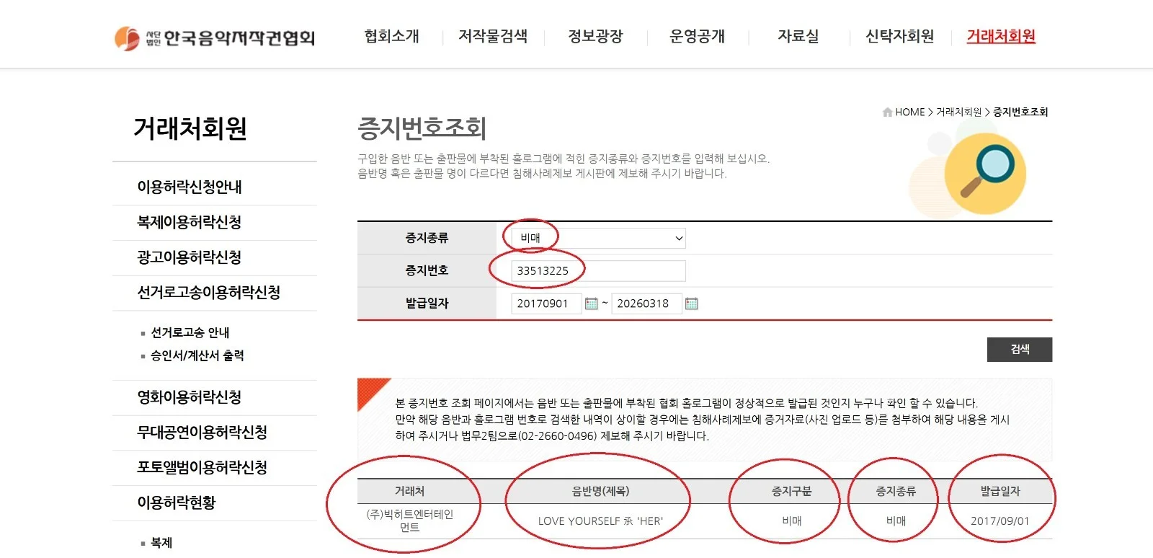
Task: Click the 음반명(제목) column header
Action: [x=600, y=491]
